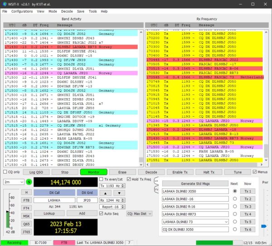Viewport: 272px width, 246px height.
Task: Click the green S sync indicator icon
Action: click(x=29, y=182)
